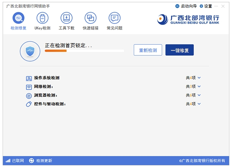Select the 控件与驱动检测 row label
The height and width of the screenshot is (168, 232).
tap(50, 104)
